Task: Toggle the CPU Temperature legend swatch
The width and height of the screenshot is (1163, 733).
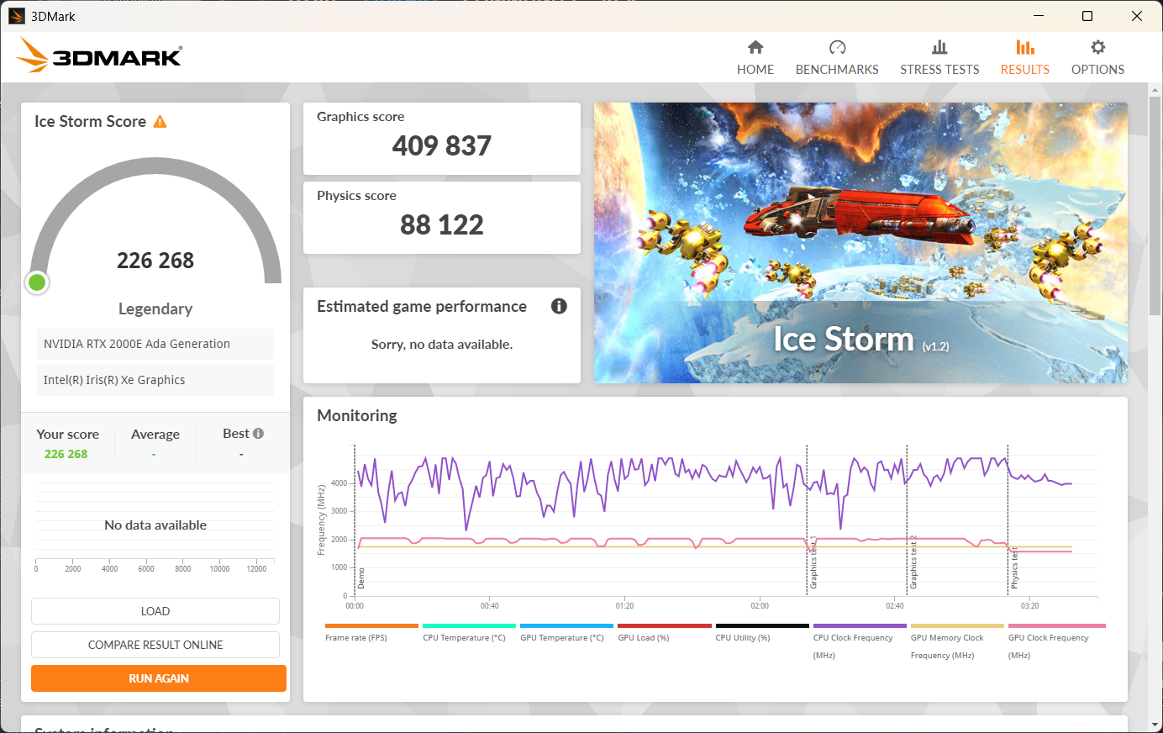Action: click(x=469, y=626)
